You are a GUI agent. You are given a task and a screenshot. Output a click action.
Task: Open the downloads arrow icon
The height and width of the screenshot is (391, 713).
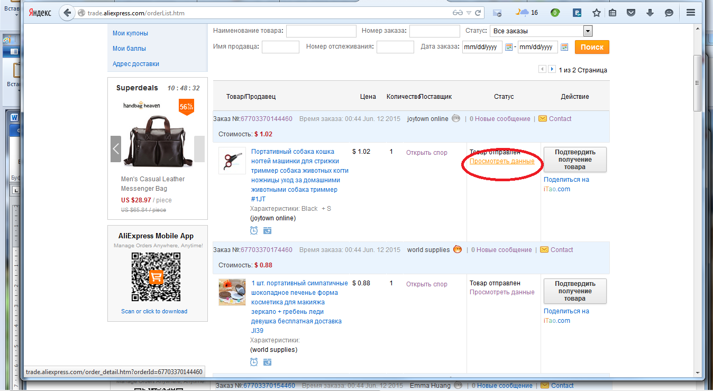click(x=650, y=13)
